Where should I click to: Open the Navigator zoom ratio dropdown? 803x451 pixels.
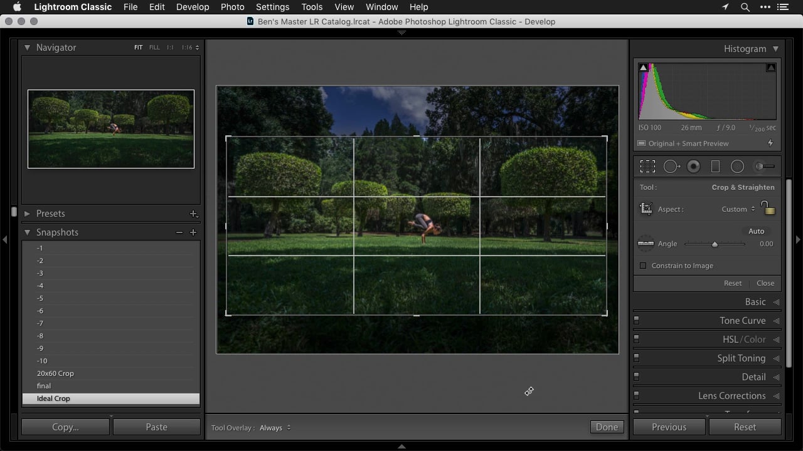[190, 48]
